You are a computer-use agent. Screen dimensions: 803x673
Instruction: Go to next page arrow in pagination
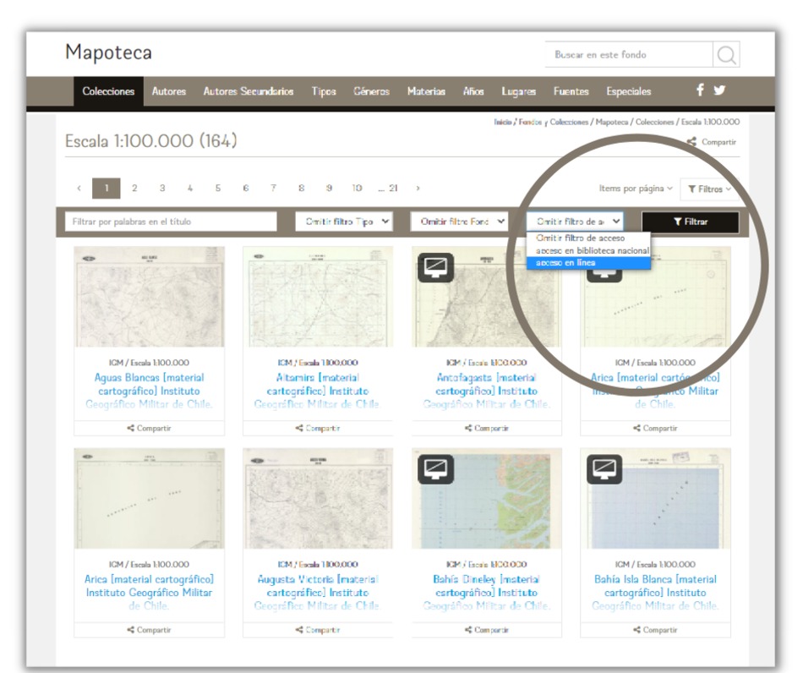tap(418, 189)
